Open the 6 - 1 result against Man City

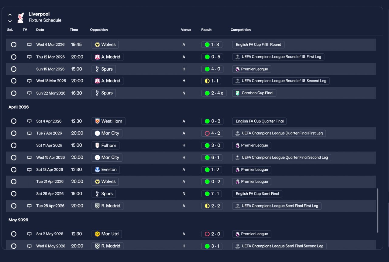point(212,157)
